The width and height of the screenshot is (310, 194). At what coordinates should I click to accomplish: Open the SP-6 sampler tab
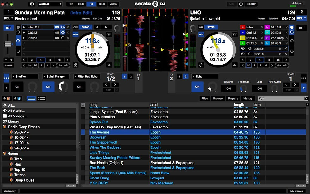(x=102, y=4)
